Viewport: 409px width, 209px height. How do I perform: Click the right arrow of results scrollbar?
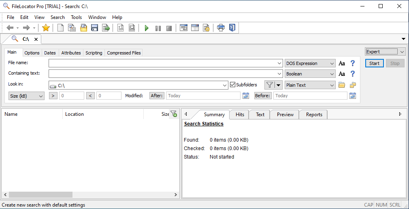tap(176, 194)
